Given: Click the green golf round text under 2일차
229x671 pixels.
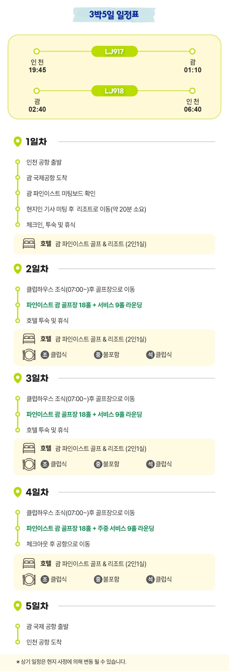Looking at the screenshot, I should [84, 305].
